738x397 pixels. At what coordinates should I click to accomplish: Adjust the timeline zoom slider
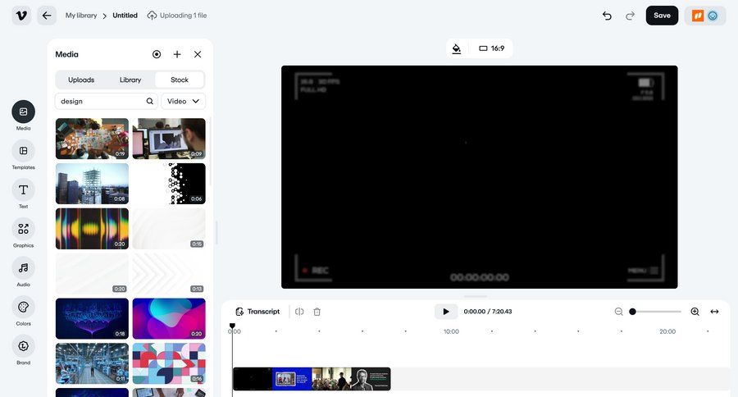coord(656,312)
